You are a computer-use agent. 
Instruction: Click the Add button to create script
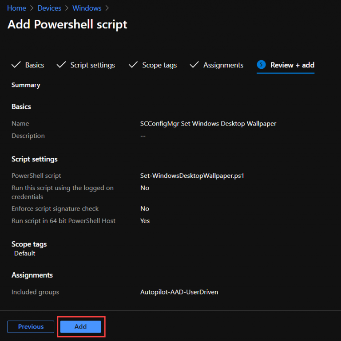coord(81,326)
